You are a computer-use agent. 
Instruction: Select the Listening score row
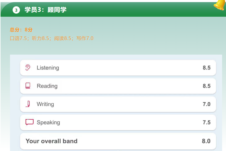coord(118,68)
